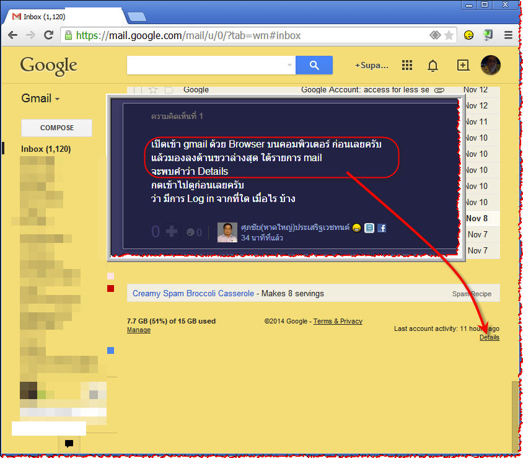Select the Google Account email checkbox

coord(138,90)
